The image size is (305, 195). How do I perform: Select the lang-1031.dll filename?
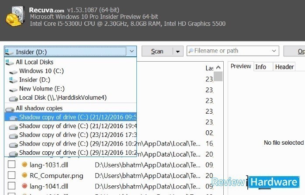(49, 165)
